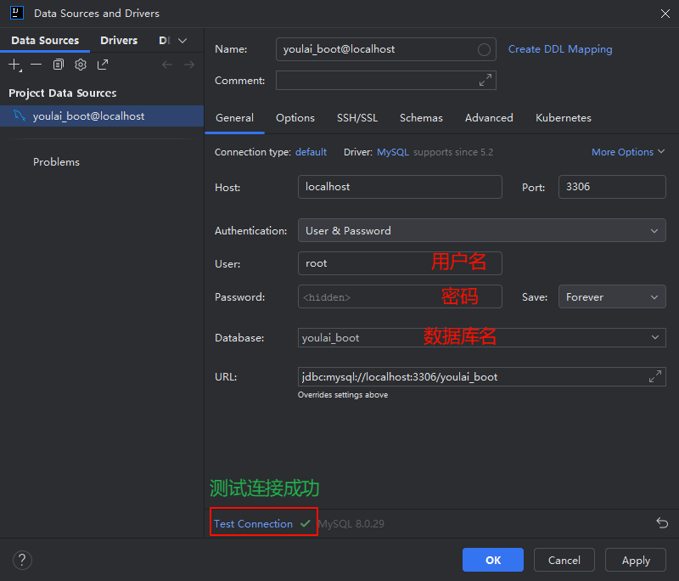This screenshot has width=679, height=581.
Task: Open help with question mark button
Action: 22,560
